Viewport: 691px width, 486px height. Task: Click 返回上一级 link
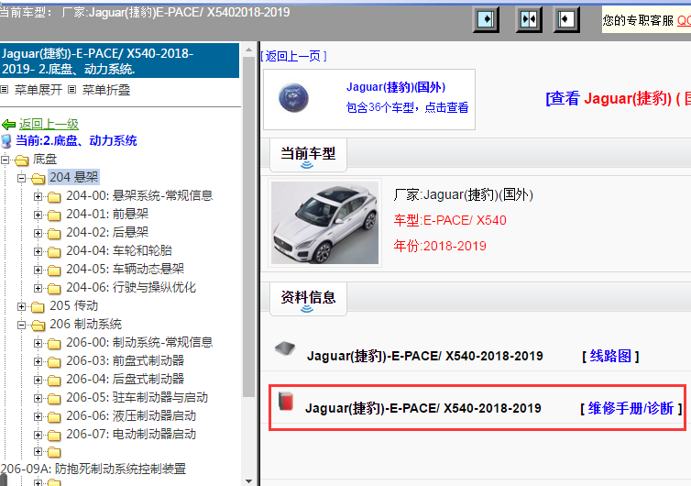click(49, 125)
